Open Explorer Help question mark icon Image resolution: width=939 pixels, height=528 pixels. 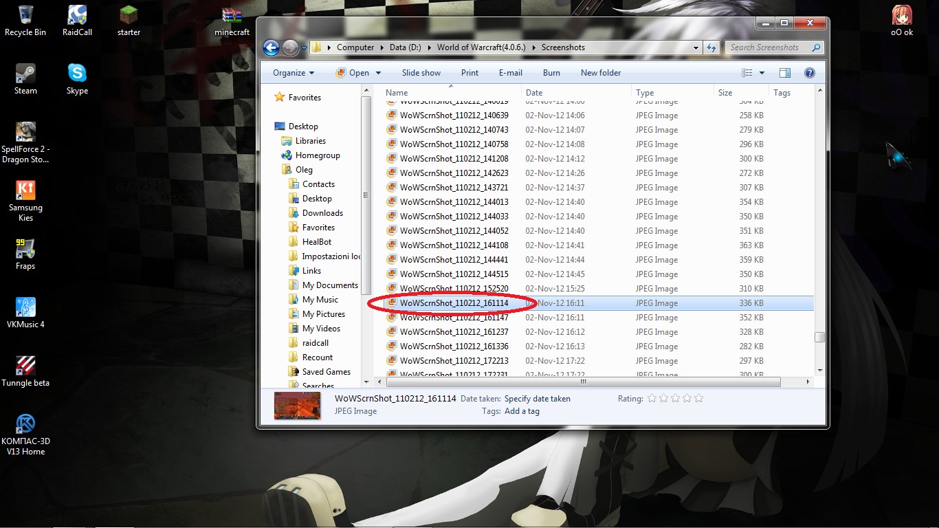809,73
